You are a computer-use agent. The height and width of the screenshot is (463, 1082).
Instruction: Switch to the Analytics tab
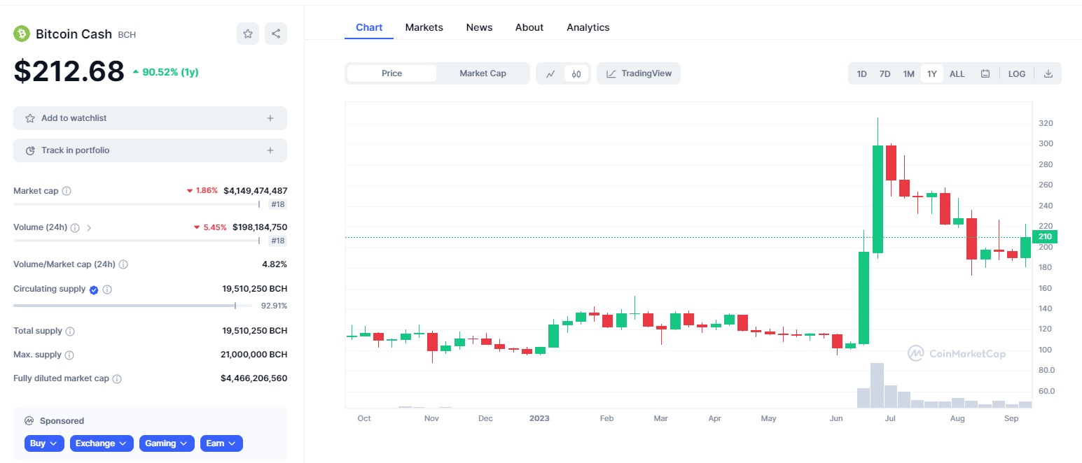(588, 27)
